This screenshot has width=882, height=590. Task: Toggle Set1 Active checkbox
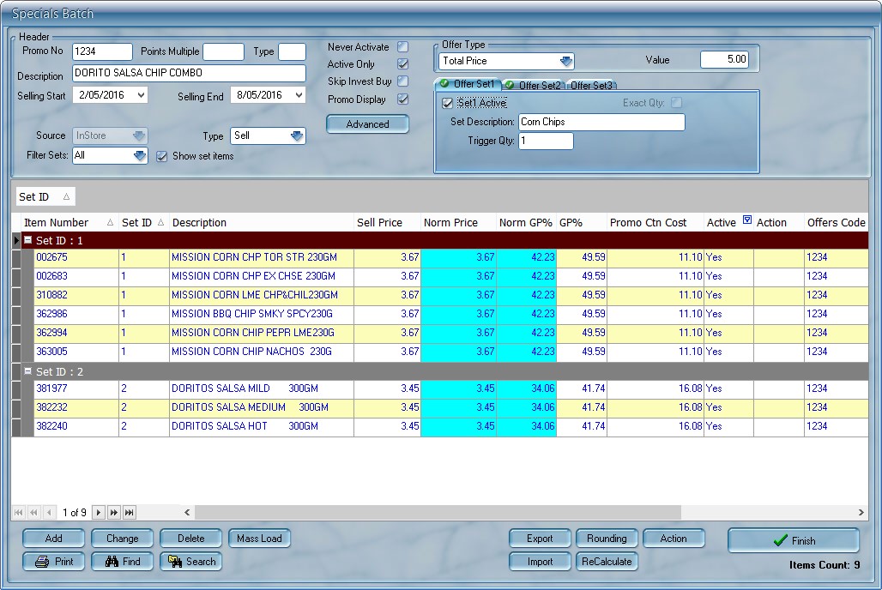[x=448, y=103]
